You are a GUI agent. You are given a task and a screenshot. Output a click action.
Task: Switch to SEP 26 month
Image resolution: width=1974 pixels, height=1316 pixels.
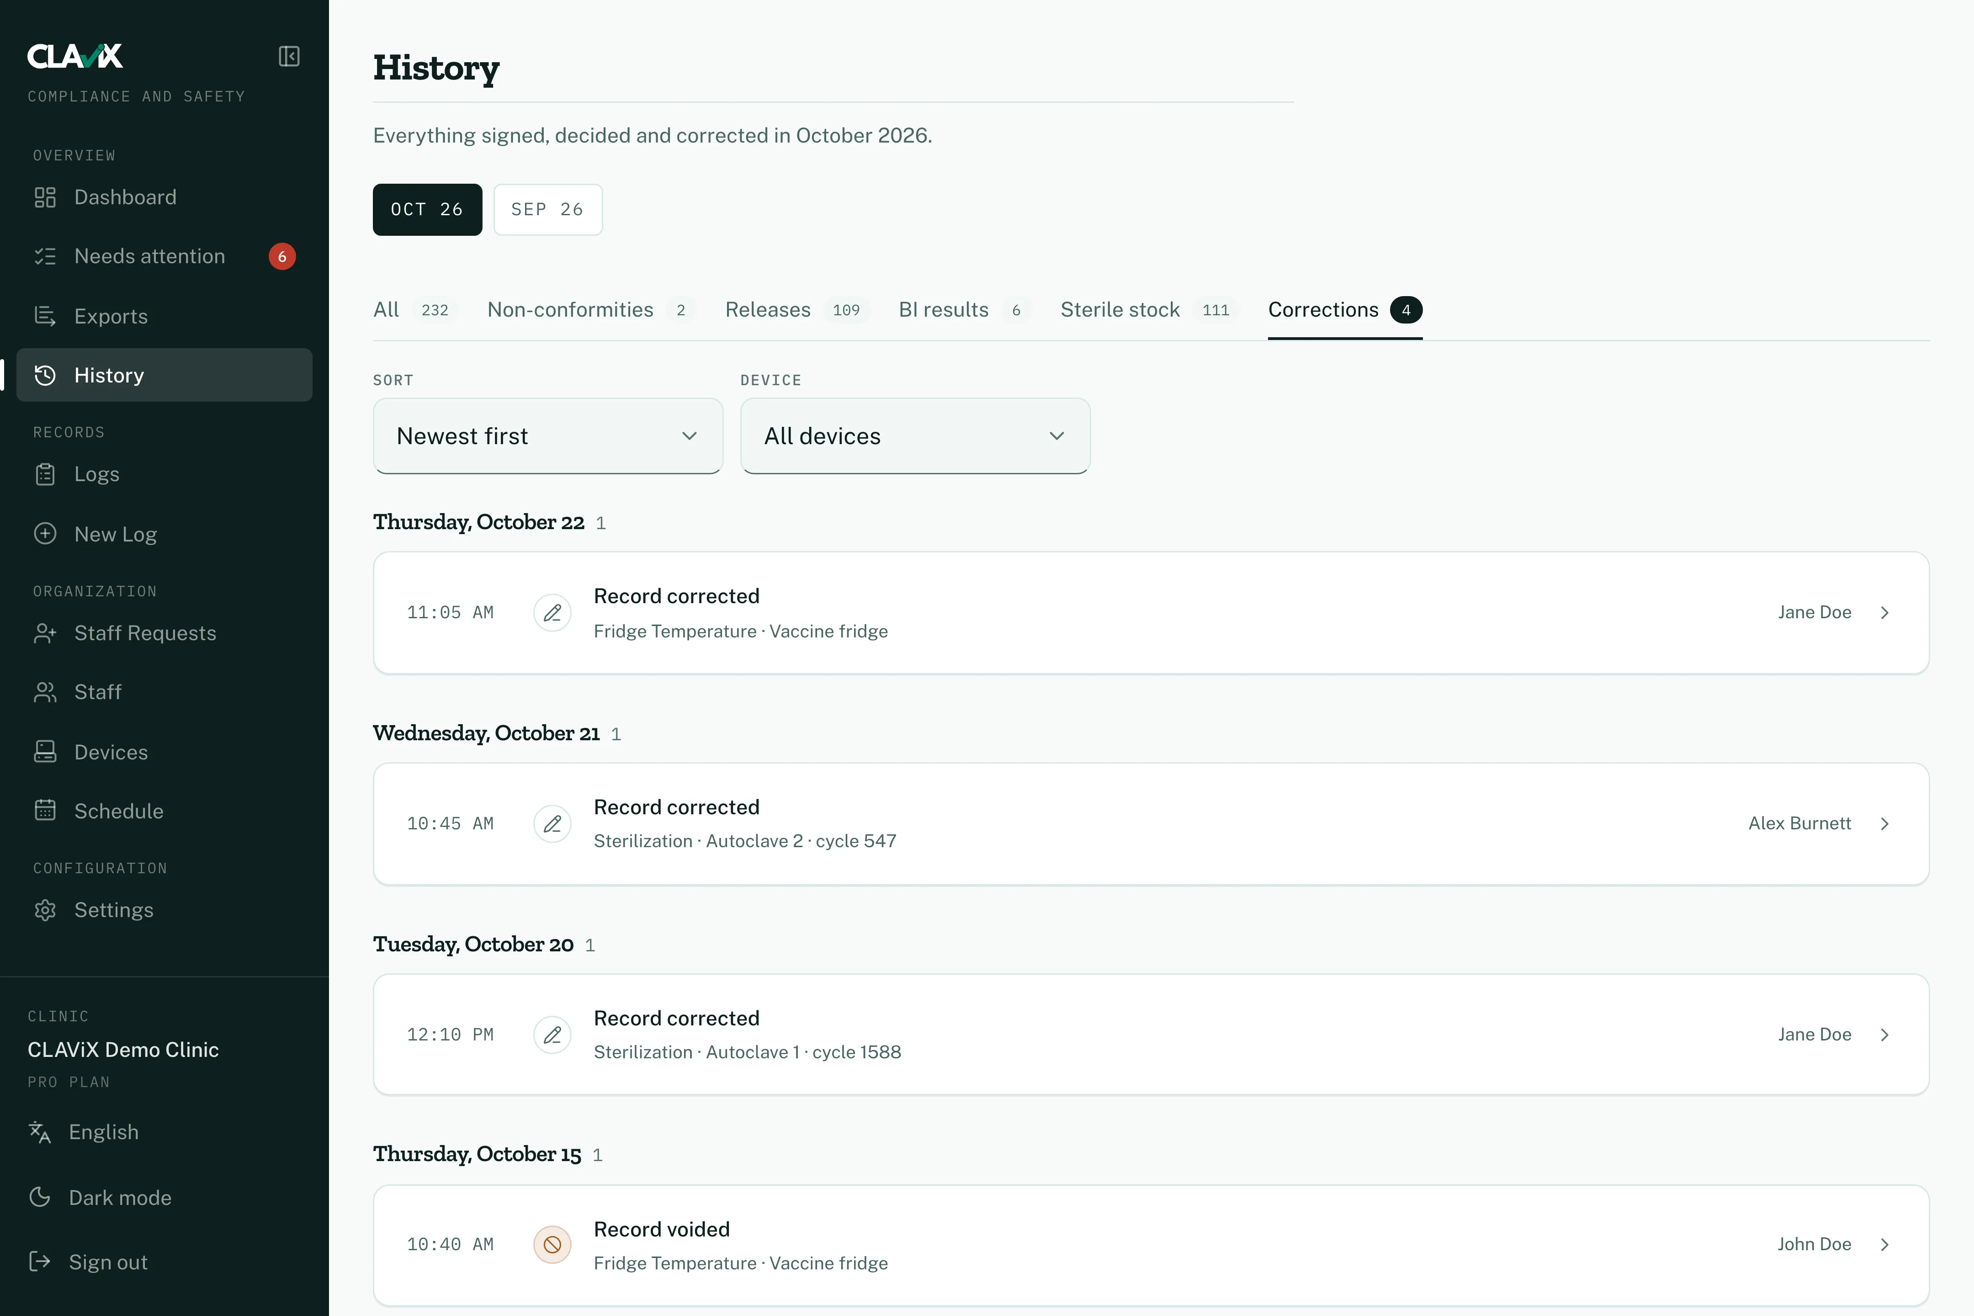(x=548, y=210)
